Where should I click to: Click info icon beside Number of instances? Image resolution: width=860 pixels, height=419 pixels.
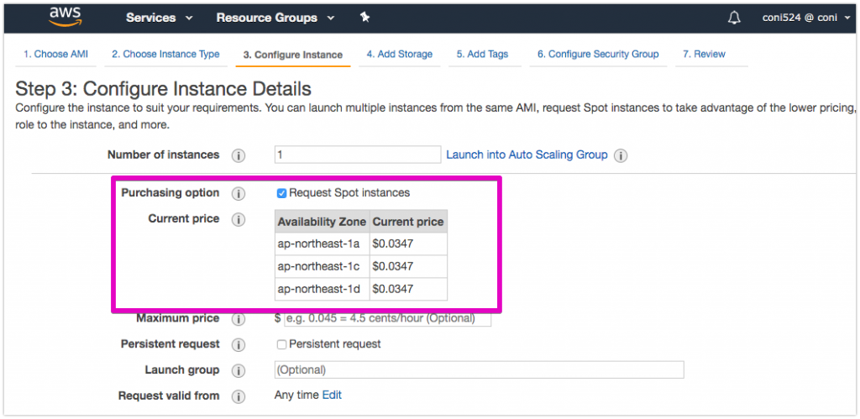pos(239,155)
